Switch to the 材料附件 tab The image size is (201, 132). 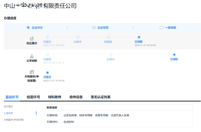[x=55, y=97]
